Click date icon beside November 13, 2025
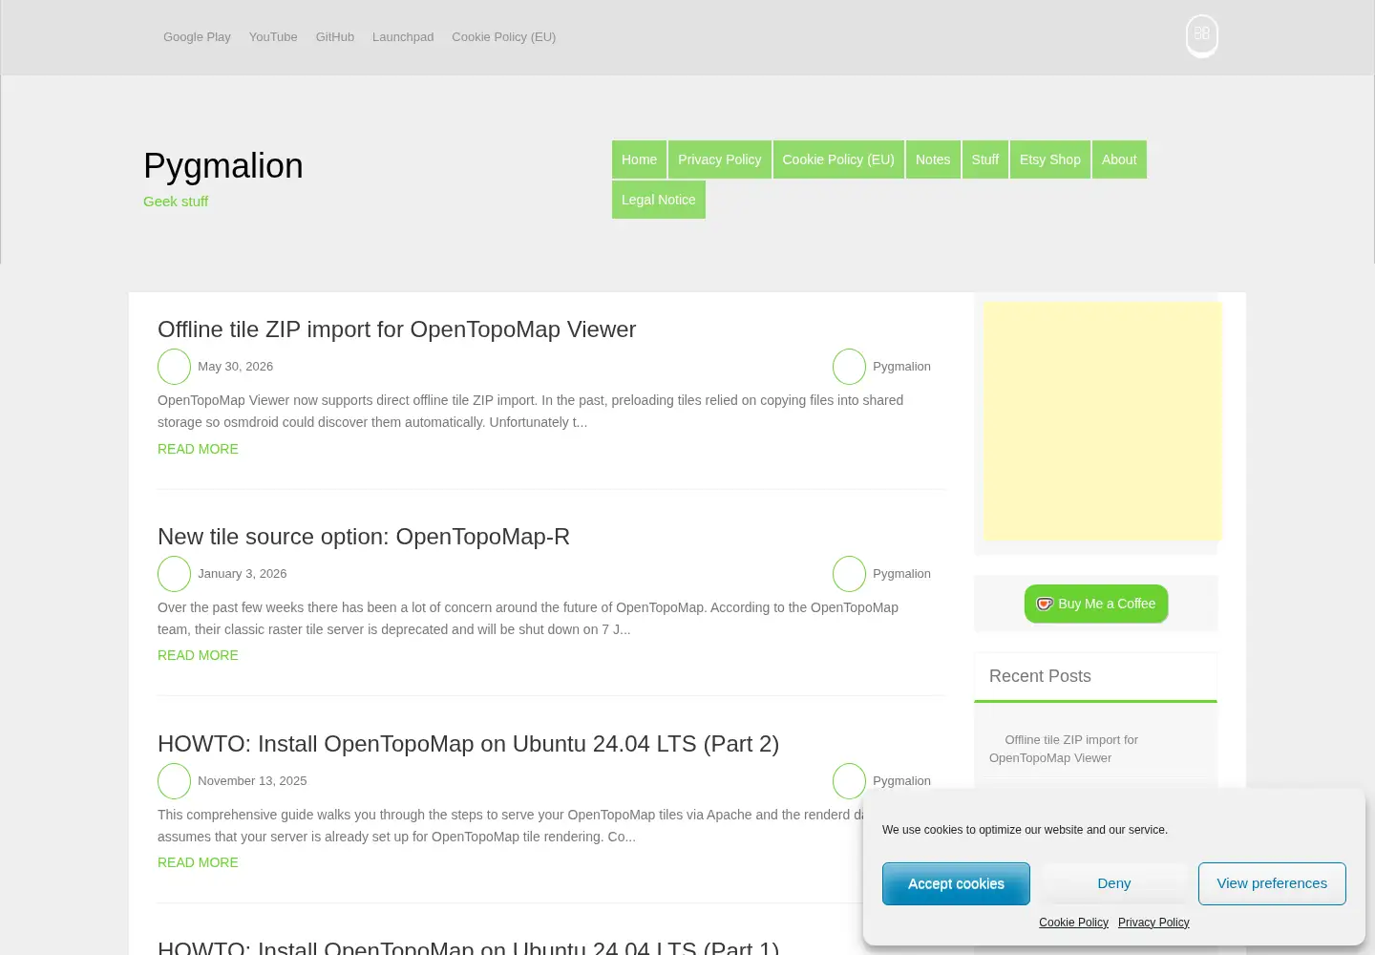The width and height of the screenshot is (1375, 955). coord(174,781)
